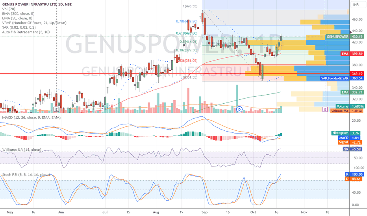This screenshot has height=216, width=367.
Task: Click the purple E earnings marker near November
Action: click(325, 109)
